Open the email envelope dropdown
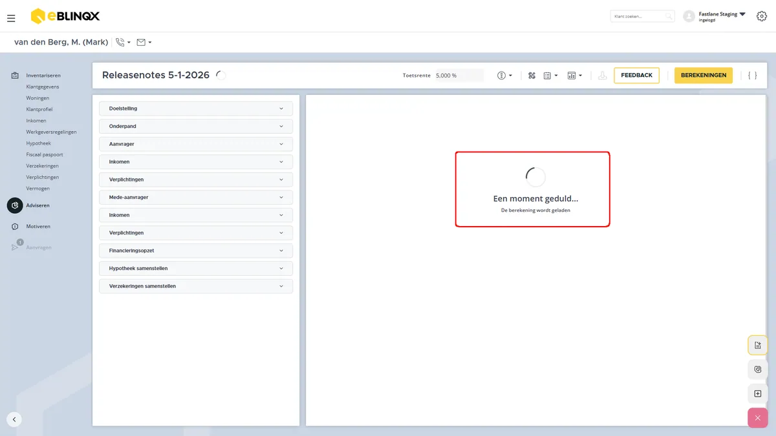 coord(144,43)
